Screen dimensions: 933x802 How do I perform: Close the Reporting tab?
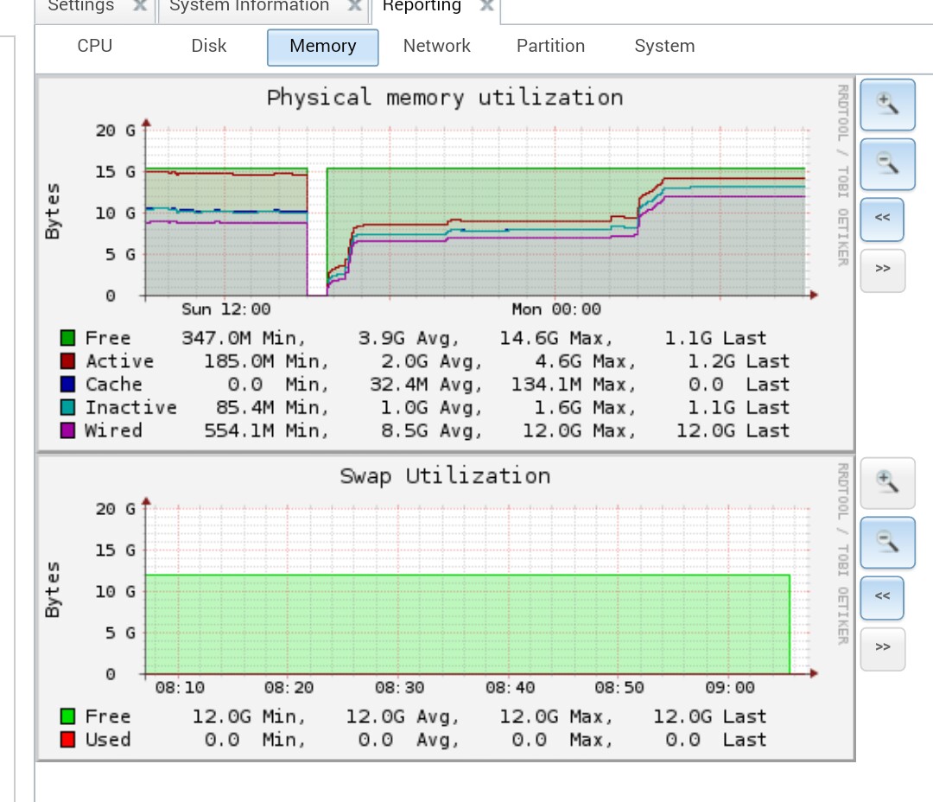coord(486,5)
